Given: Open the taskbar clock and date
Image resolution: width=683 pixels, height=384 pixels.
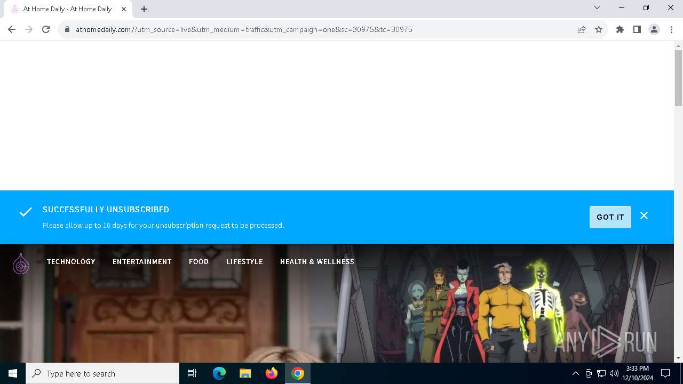Looking at the screenshot, I should point(638,373).
